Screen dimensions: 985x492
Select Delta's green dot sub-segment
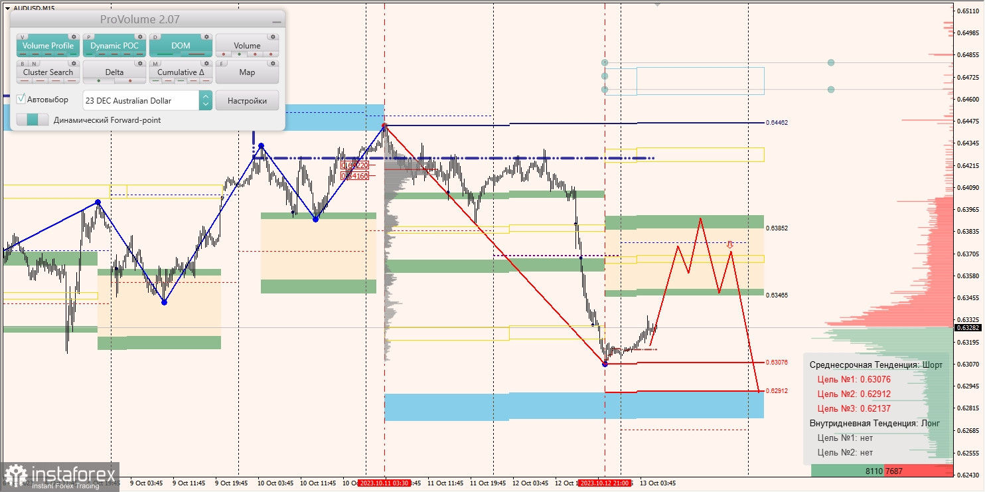(x=99, y=80)
